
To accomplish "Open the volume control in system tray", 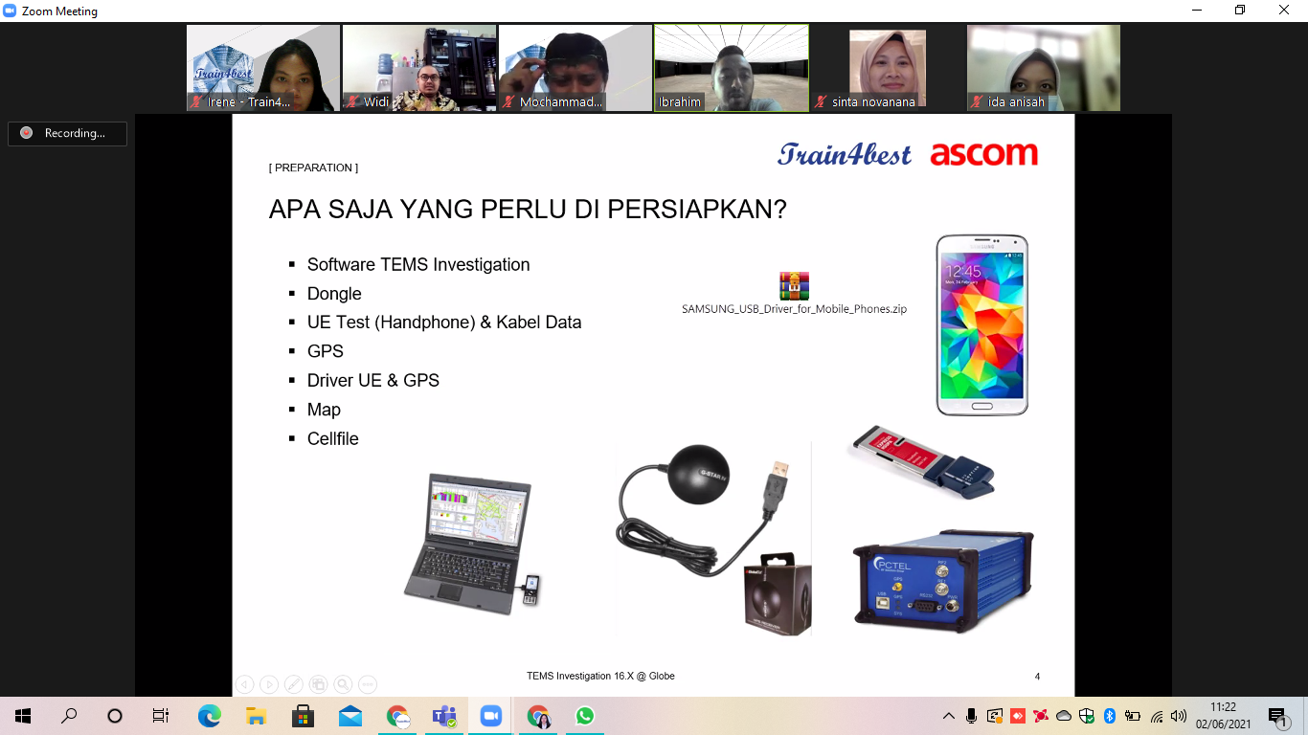I will [x=1179, y=716].
